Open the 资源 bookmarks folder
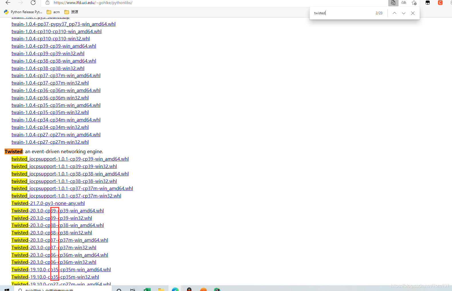The height and width of the screenshot is (291, 452). [x=71, y=12]
